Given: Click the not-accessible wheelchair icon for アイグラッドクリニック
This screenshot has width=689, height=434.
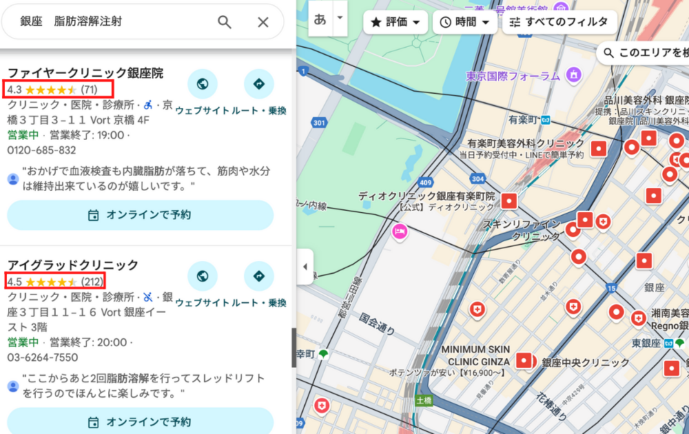Looking at the screenshot, I should pos(148,298).
